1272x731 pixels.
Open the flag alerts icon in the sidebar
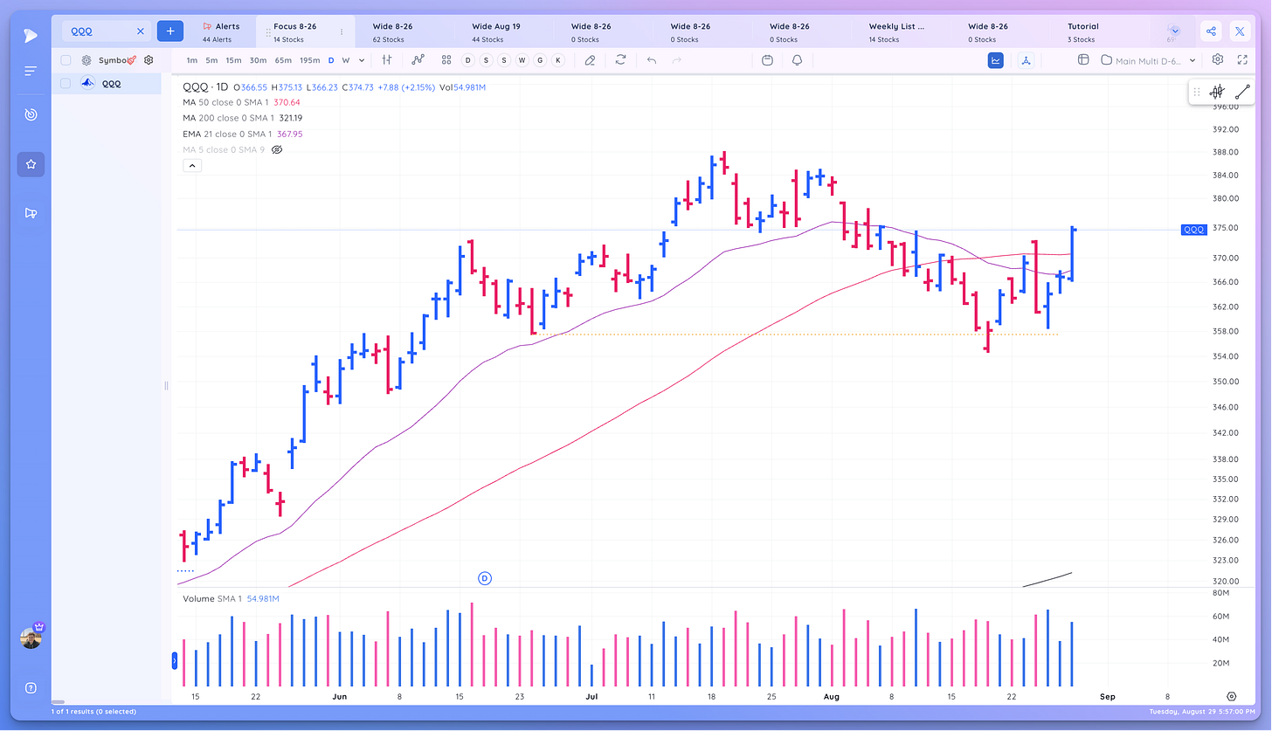(x=31, y=213)
